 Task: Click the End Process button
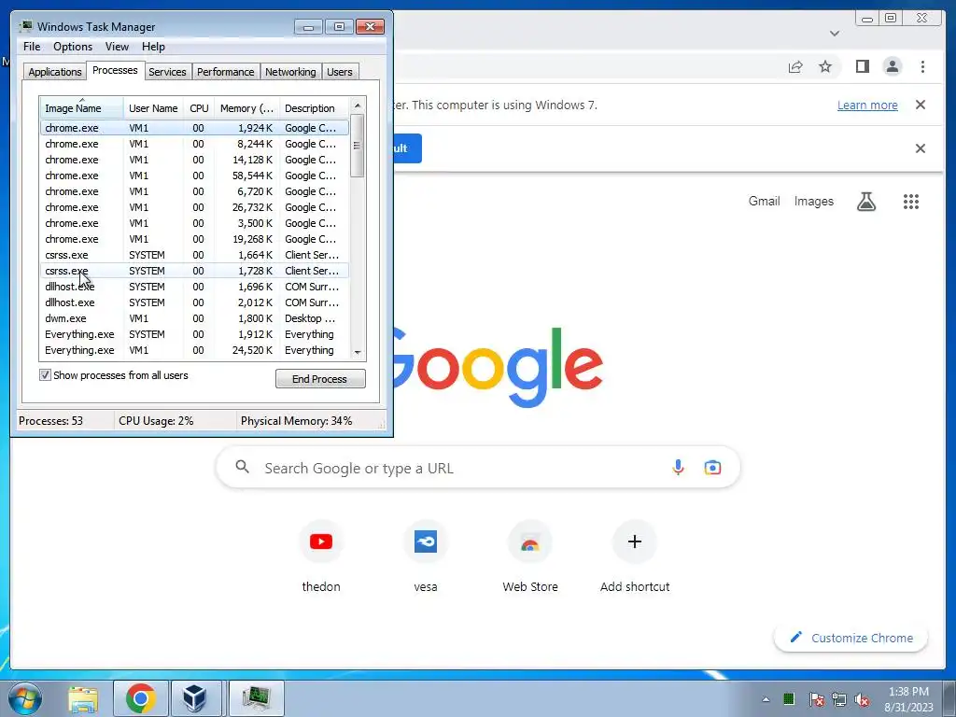point(320,379)
